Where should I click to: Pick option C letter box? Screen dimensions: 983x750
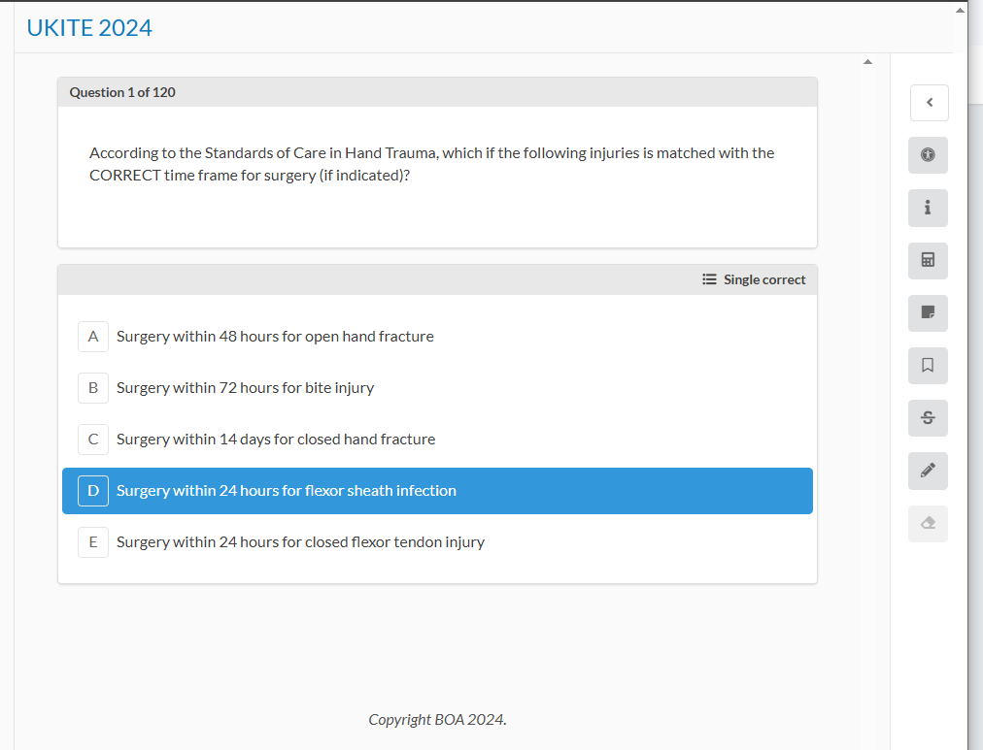(93, 440)
